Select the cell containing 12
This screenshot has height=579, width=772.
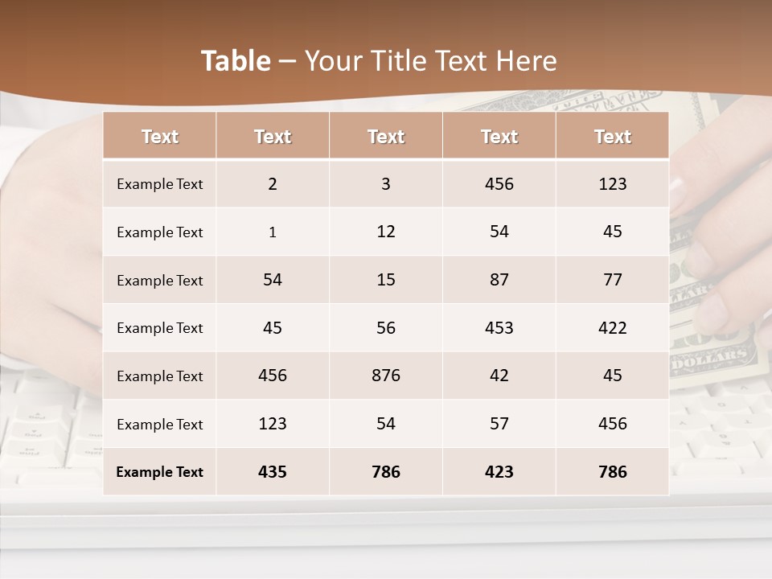tap(386, 232)
